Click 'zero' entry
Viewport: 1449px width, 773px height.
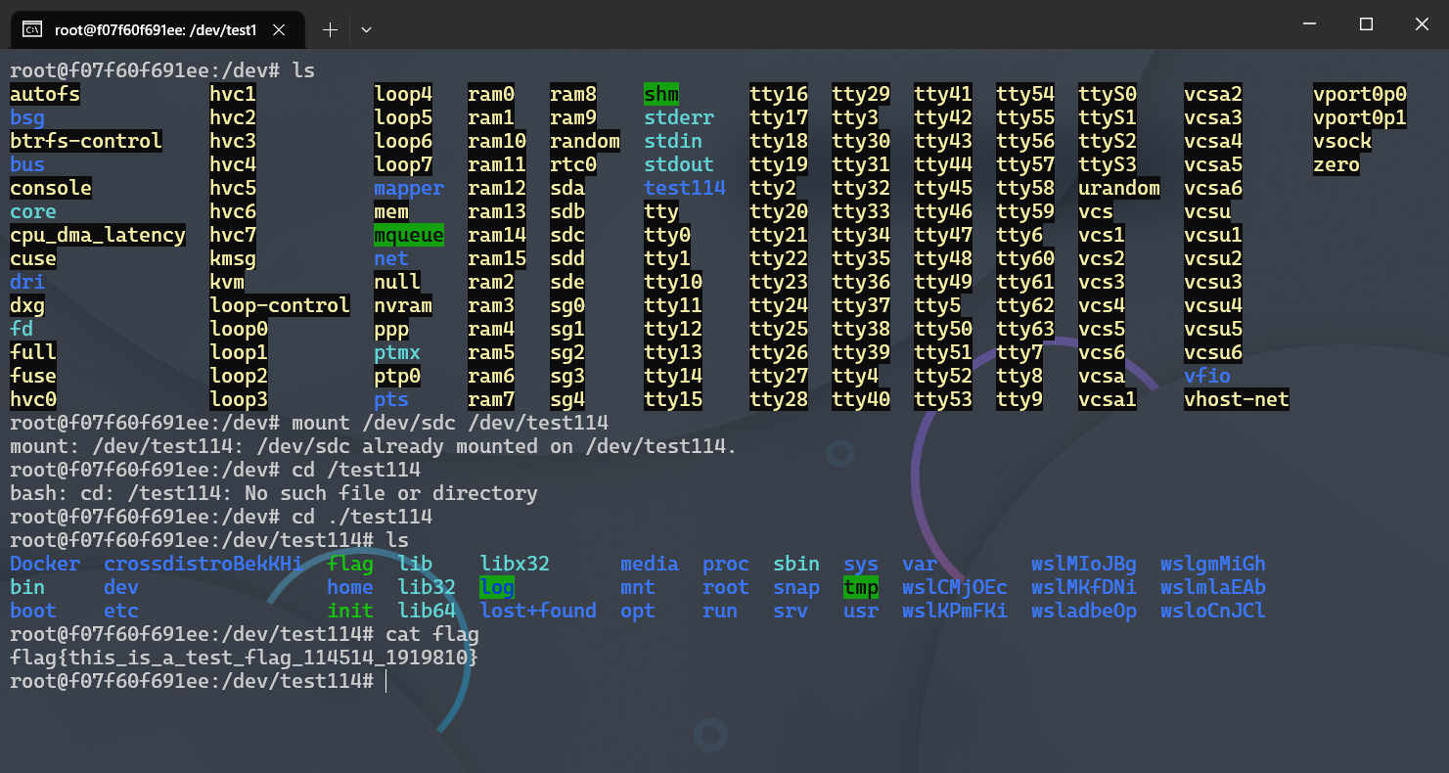click(1336, 164)
